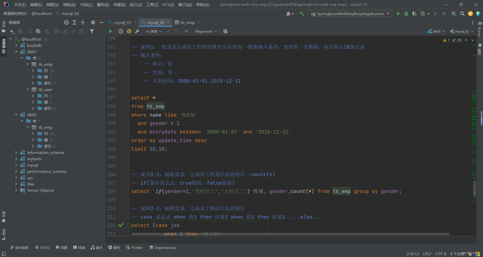
Task: Open the Playground resolve mode dropdown
Action: pyautogui.click(x=206, y=31)
